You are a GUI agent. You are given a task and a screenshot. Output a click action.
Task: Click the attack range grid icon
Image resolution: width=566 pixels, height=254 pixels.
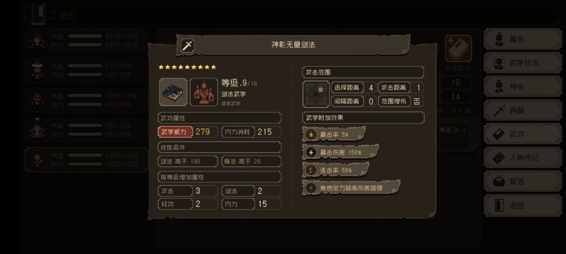pos(316,94)
